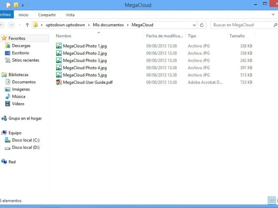Go up one folder level

tap(27, 25)
